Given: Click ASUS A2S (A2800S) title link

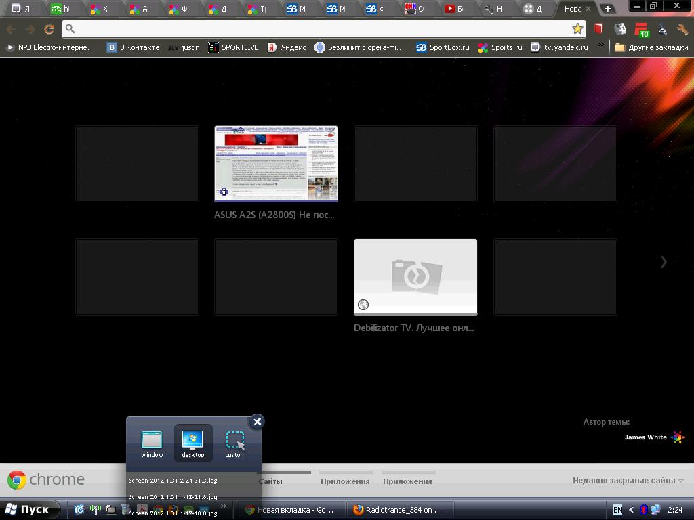Looking at the screenshot, I should (x=274, y=215).
